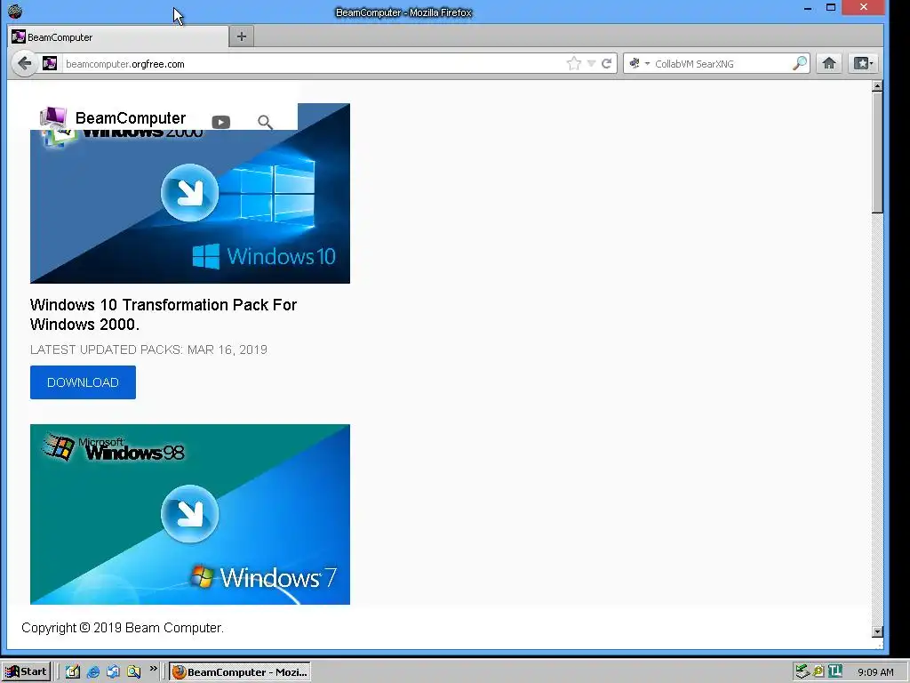Click the Latest Updated Packs date text
This screenshot has height=683, width=910.
[148, 350]
